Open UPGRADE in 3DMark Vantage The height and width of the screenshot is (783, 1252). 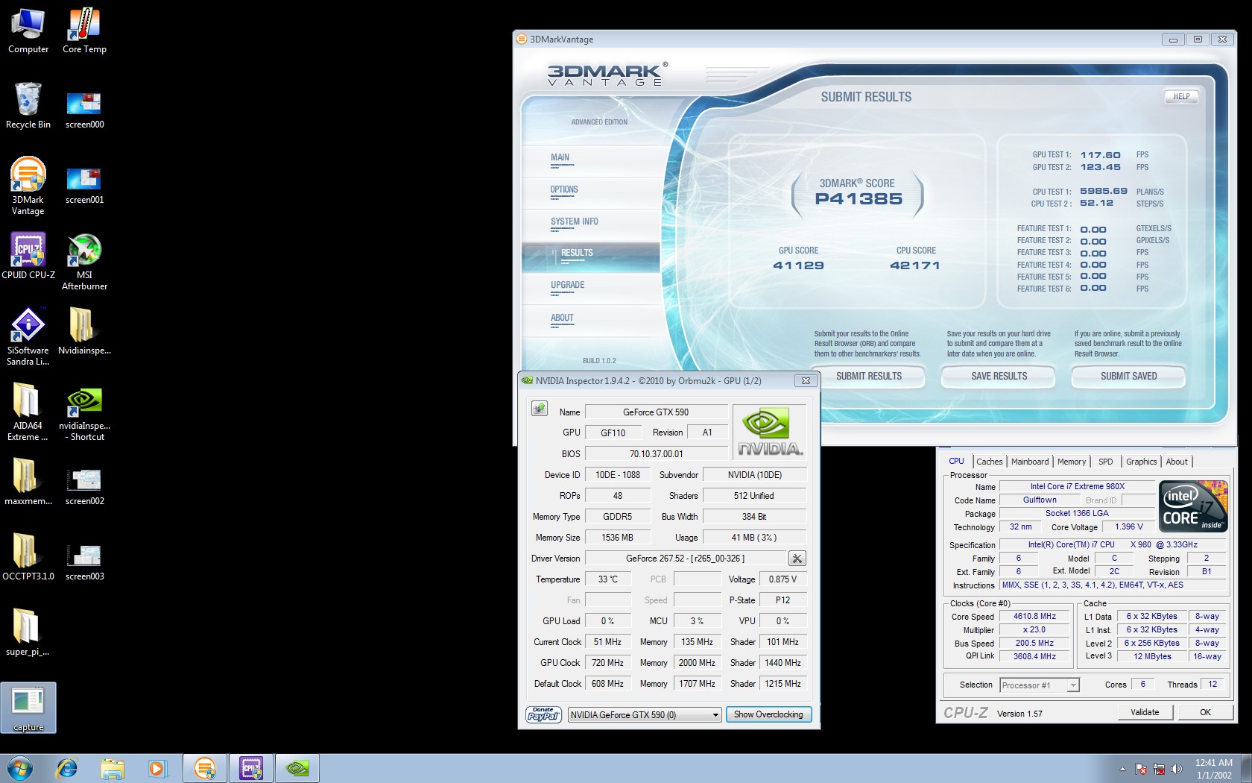click(x=567, y=286)
